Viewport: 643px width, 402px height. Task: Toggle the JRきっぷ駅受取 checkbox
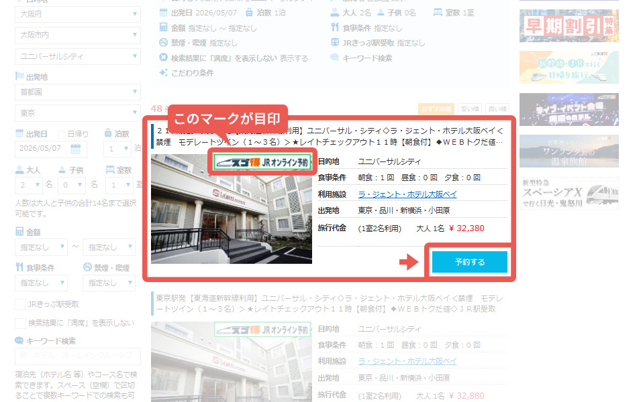point(21,304)
